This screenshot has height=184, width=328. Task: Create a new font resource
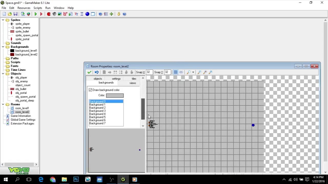pyautogui.click(x=76, y=14)
